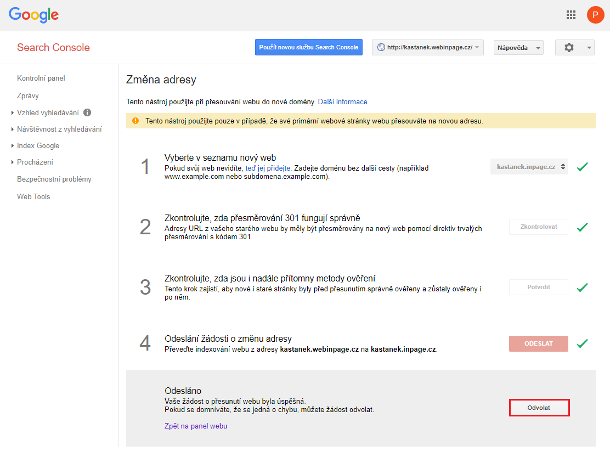
Task: Click the green checkmark for step 1
Action: 583,167
